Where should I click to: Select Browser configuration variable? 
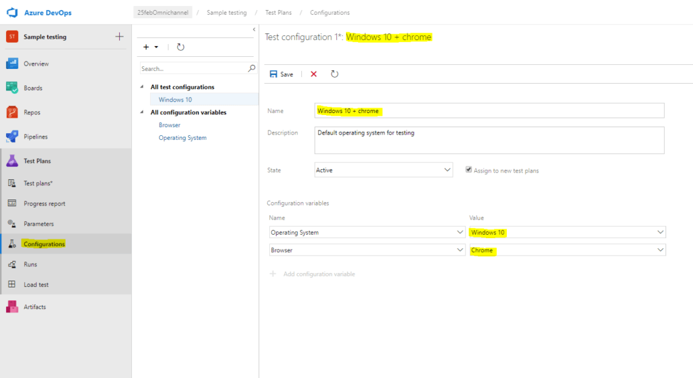(x=169, y=125)
